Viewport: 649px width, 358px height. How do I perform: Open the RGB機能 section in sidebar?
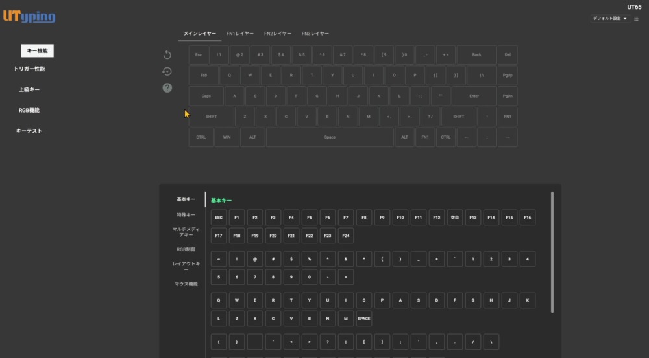point(29,110)
